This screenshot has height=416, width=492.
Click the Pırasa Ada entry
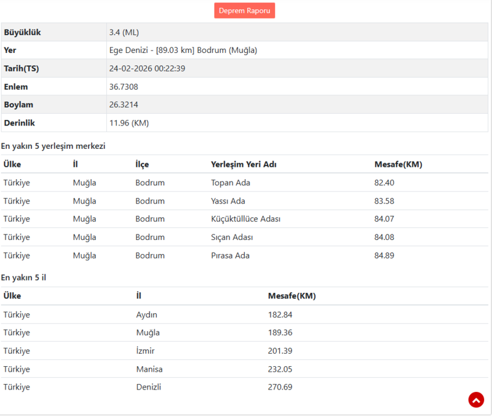tap(230, 255)
